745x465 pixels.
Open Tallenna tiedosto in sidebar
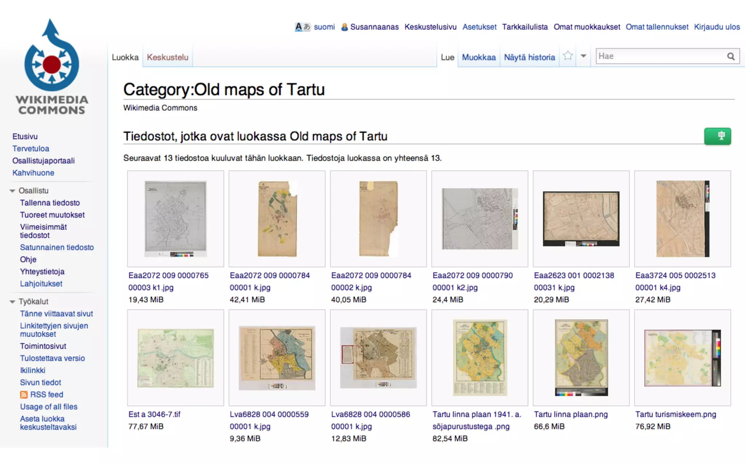[x=50, y=203]
